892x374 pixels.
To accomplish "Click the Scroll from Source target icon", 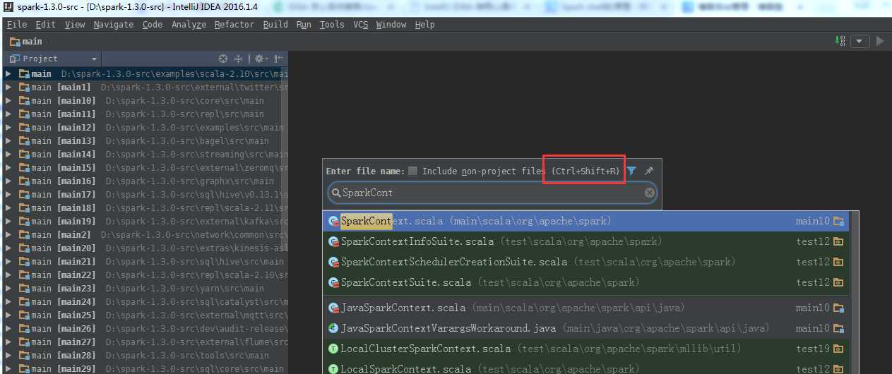I will (x=223, y=59).
